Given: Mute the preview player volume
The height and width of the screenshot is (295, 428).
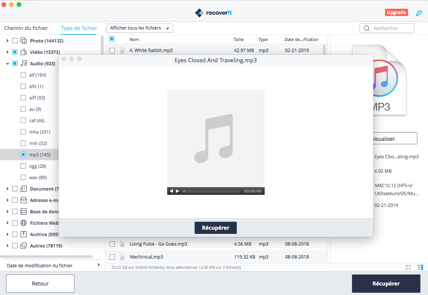Looking at the screenshot, I should click(x=172, y=191).
